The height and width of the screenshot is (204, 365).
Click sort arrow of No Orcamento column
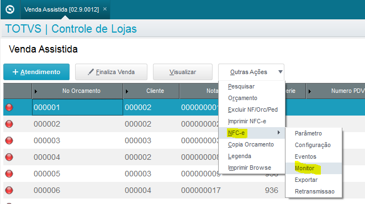click(x=35, y=91)
